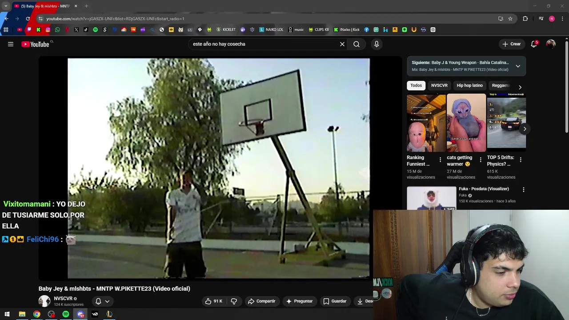569x320 pixels.
Task: Clear the search box with the X
Action: pyautogui.click(x=342, y=44)
